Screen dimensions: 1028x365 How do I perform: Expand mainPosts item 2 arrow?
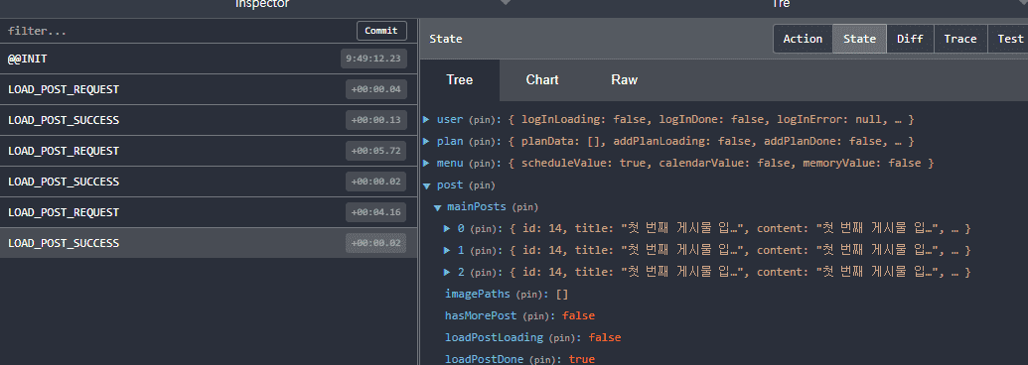(x=447, y=272)
